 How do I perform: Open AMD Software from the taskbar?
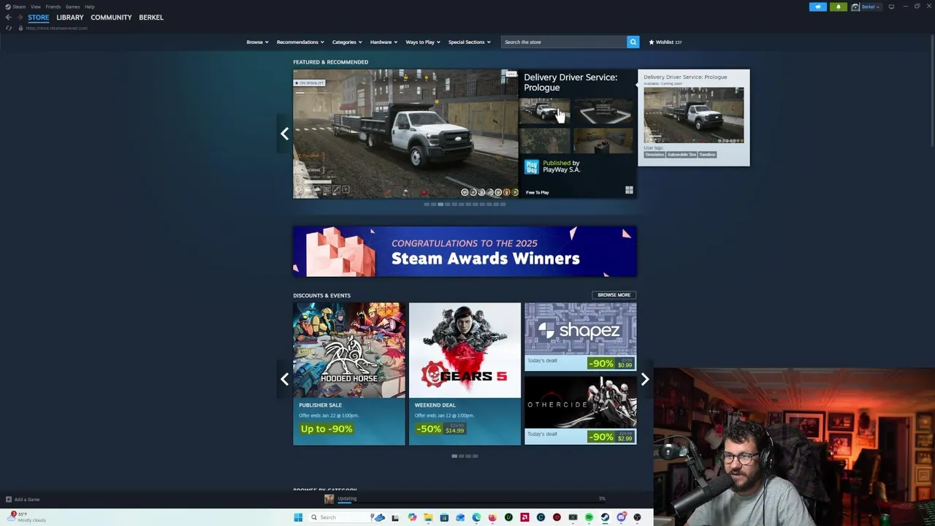(x=524, y=517)
